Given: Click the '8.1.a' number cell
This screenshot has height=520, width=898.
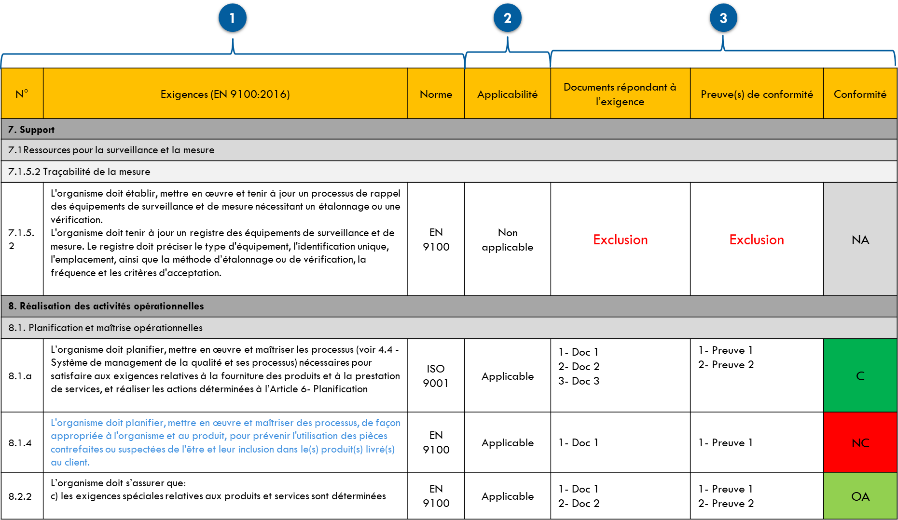Looking at the screenshot, I should (x=22, y=375).
